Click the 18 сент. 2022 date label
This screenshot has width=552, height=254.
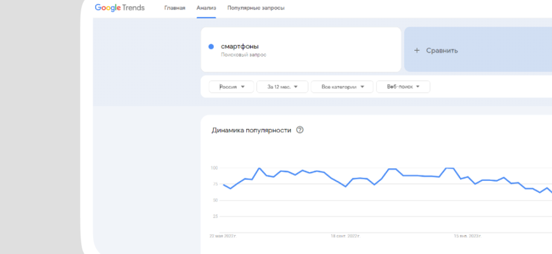pyautogui.click(x=345, y=236)
